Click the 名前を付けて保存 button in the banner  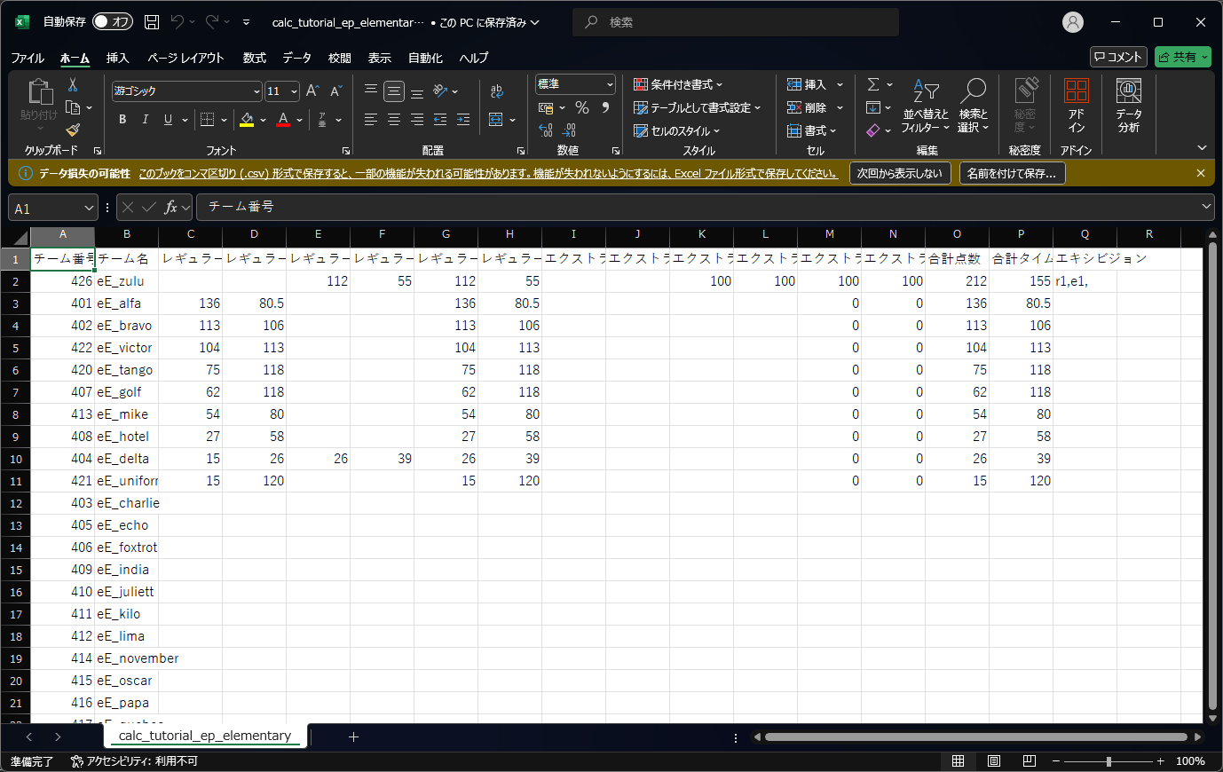click(x=1013, y=173)
